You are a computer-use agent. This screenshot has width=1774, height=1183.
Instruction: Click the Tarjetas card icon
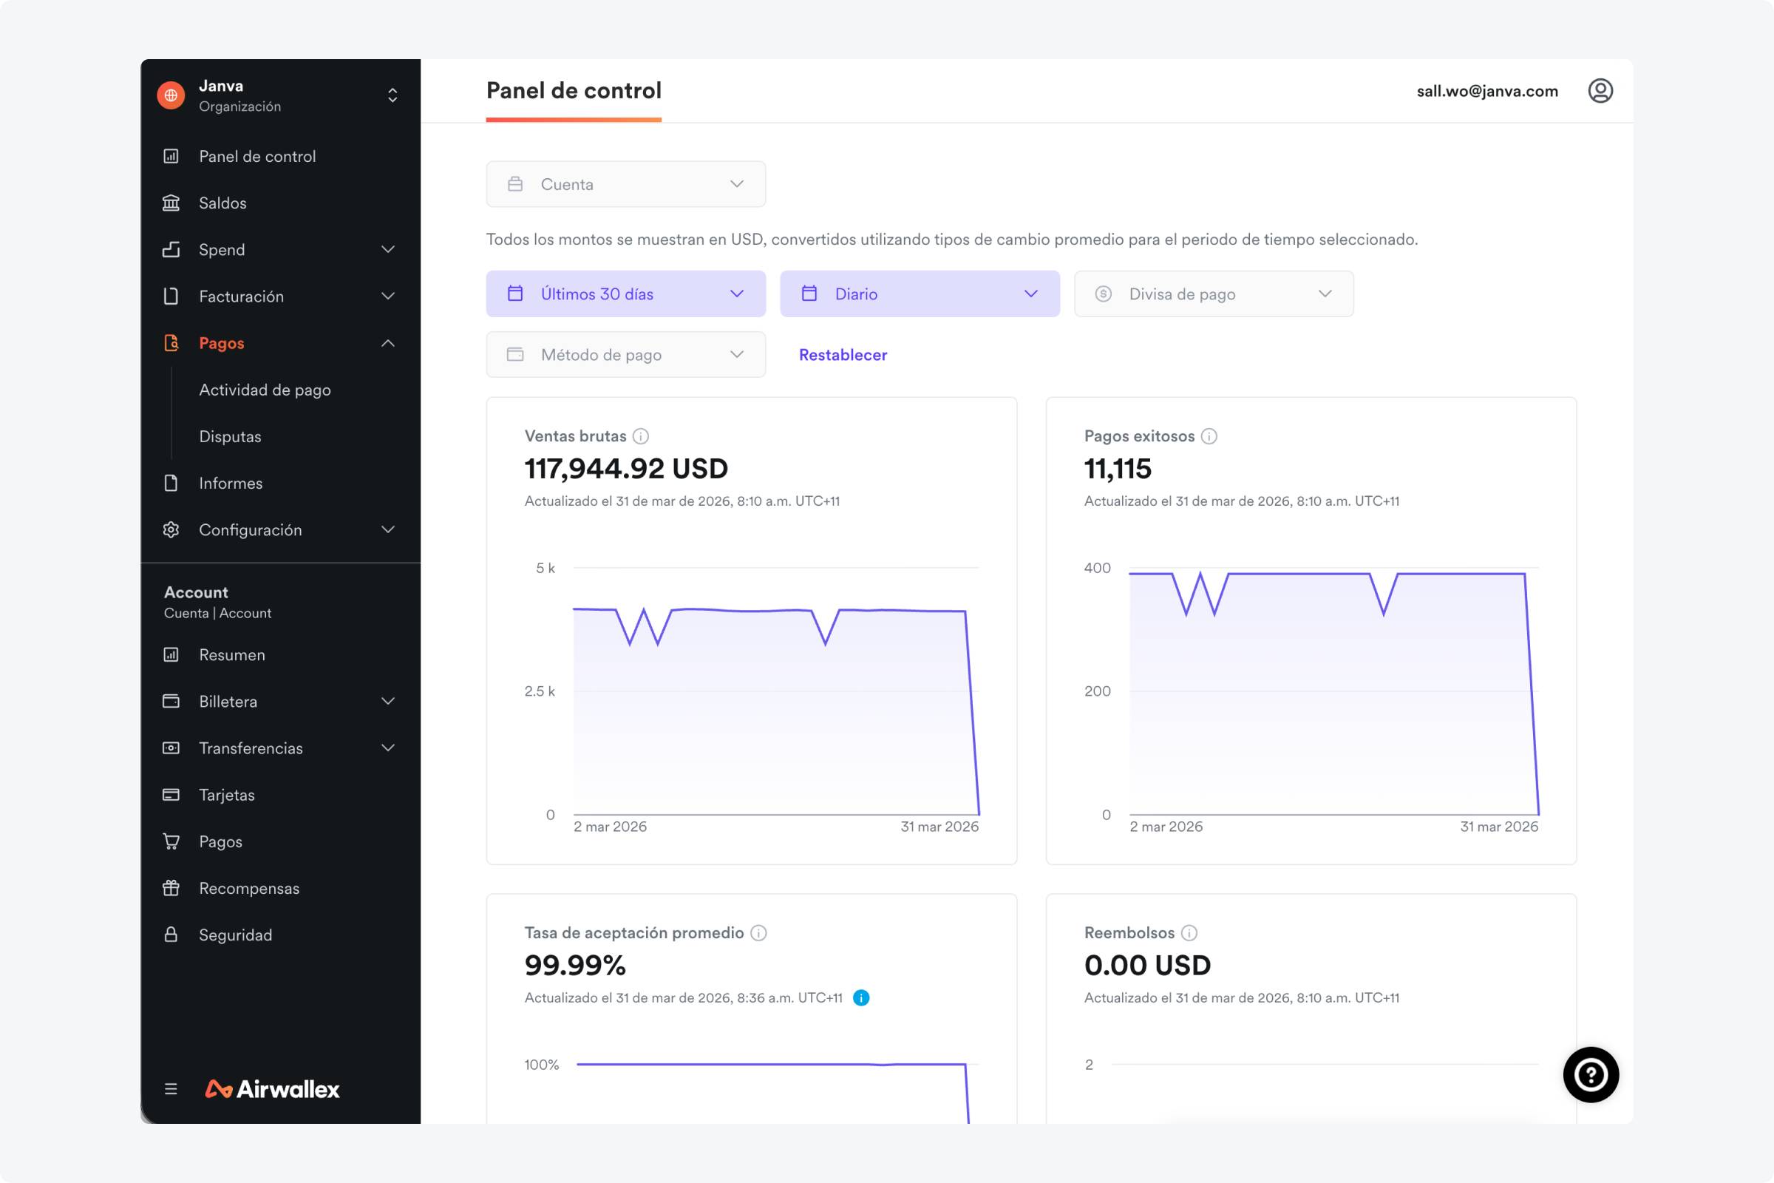[x=172, y=794]
